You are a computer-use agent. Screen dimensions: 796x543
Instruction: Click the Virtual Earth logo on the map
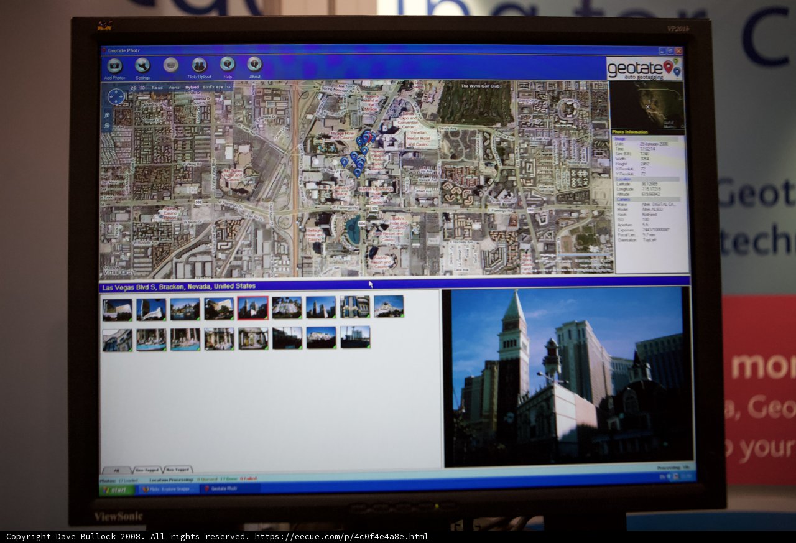pos(119,271)
